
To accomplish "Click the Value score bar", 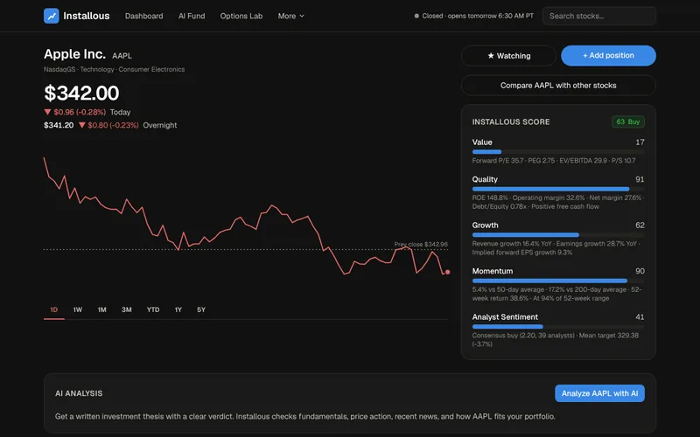I will (x=558, y=152).
